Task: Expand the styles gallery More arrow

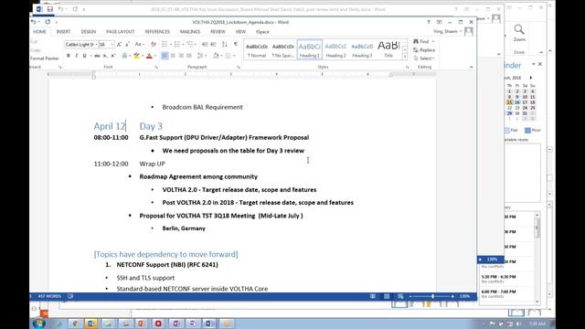Action: [x=405, y=57]
